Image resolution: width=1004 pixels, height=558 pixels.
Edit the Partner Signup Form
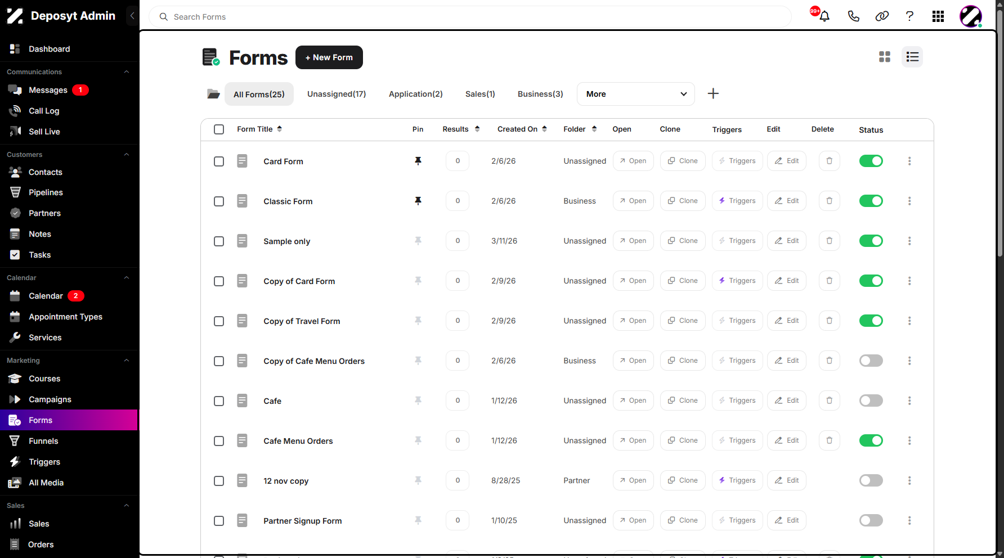coord(787,520)
